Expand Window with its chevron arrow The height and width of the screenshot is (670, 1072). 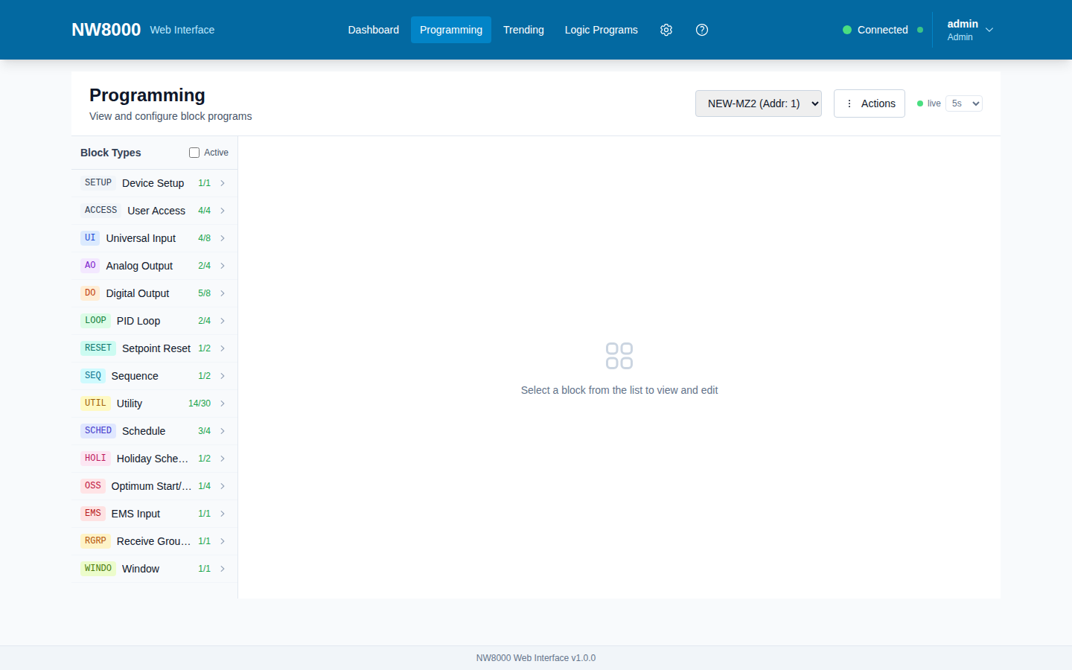pyautogui.click(x=223, y=569)
